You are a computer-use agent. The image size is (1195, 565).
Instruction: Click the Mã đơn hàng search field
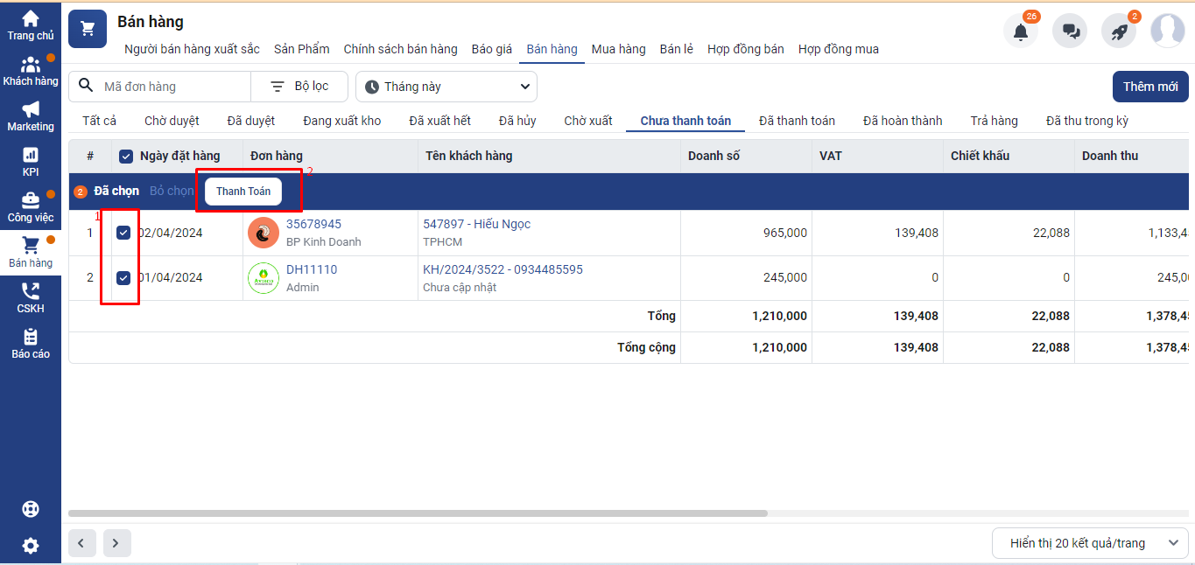(171, 87)
